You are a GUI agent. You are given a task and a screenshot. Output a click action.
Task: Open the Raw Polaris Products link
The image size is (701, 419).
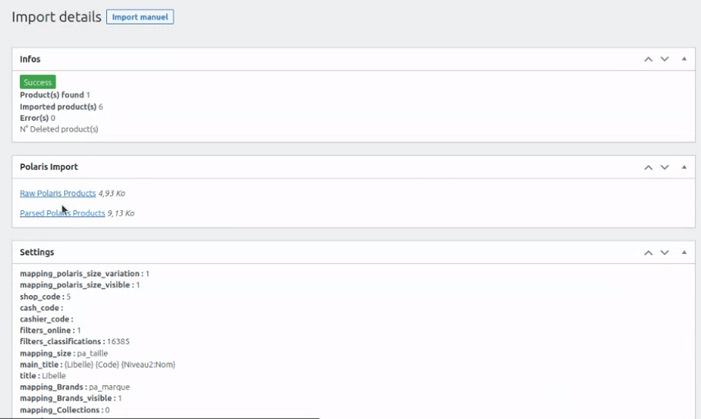(x=58, y=193)
